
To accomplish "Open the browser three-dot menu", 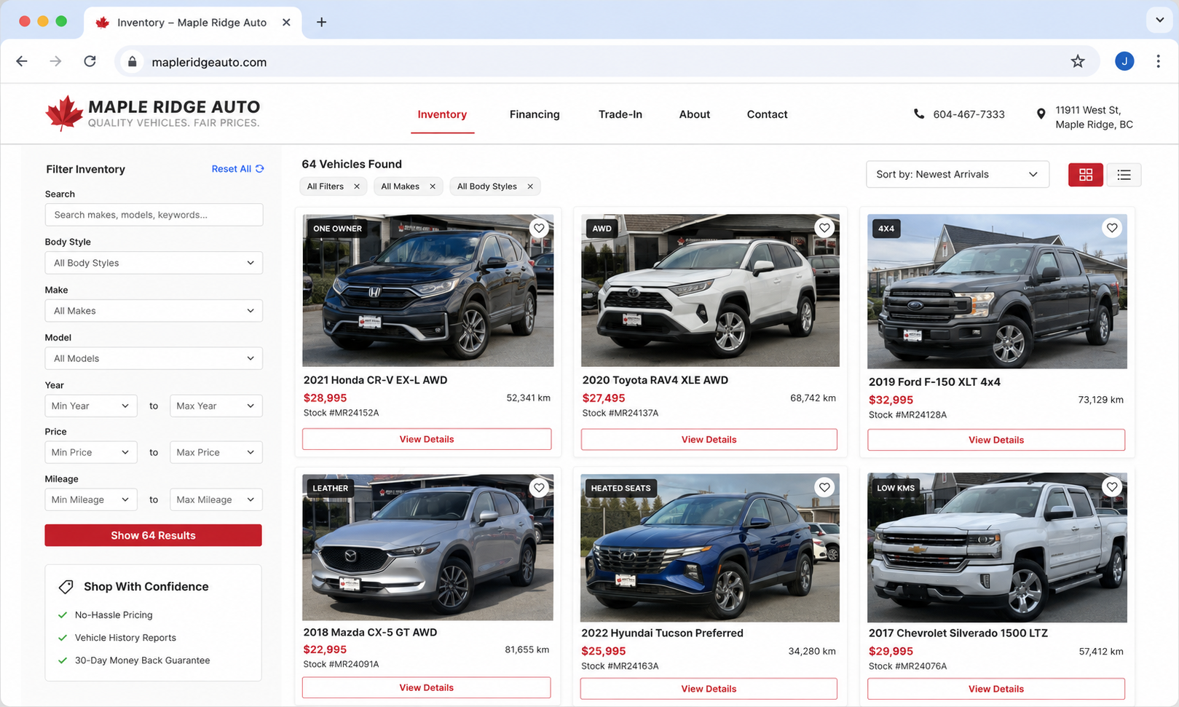I will pos(1158,61).
